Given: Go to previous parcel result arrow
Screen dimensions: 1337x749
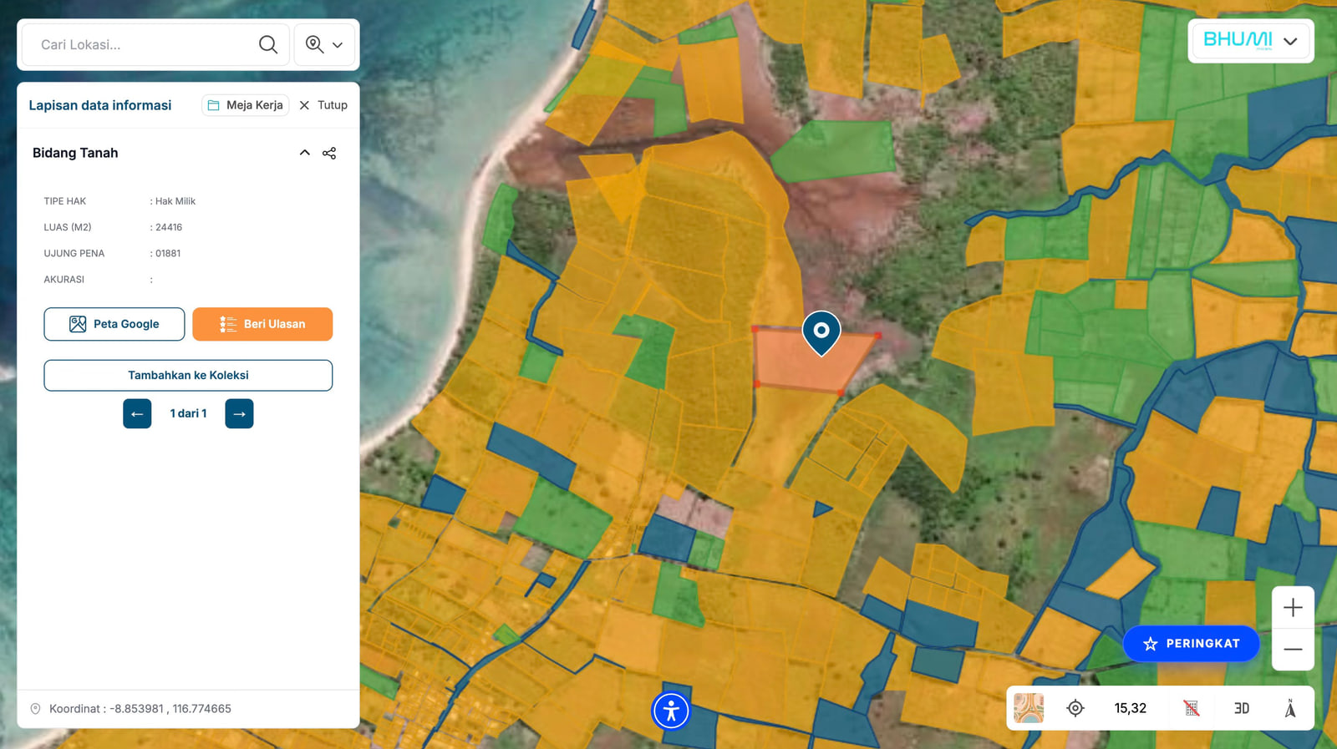Looking at the screenshot, I should (x=137, y=413).
